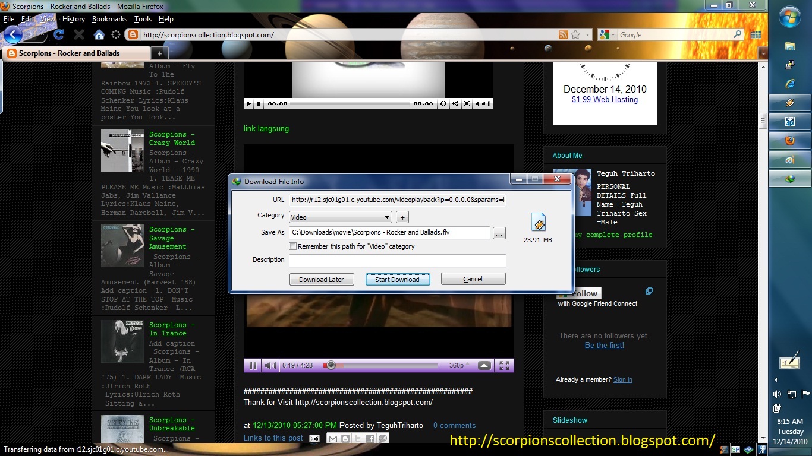The width and height of the screenshot is (812, 456).
Task: Stop the upper embedded audio player
Action: 259,103
